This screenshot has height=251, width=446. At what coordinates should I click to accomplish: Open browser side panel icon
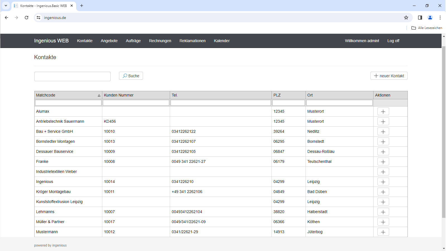click(x=420, y=18)
